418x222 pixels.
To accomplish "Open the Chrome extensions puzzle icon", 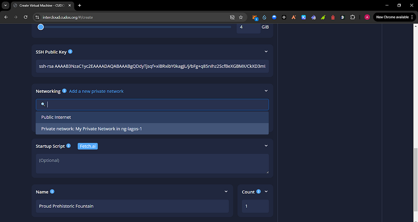I will [x=352, y=17].
